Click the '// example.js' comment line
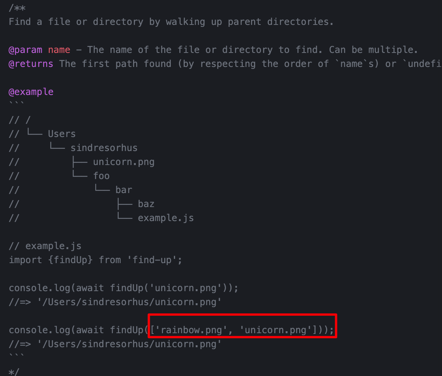The width and height of the screenshot is (442, 376). [x=45, y=246]
